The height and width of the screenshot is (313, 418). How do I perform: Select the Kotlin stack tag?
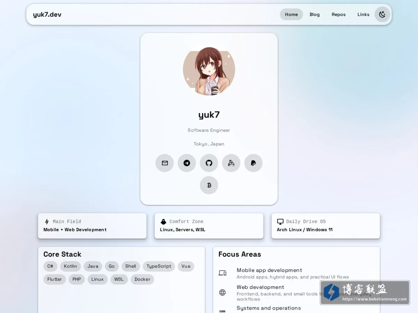tap(70, 266)
